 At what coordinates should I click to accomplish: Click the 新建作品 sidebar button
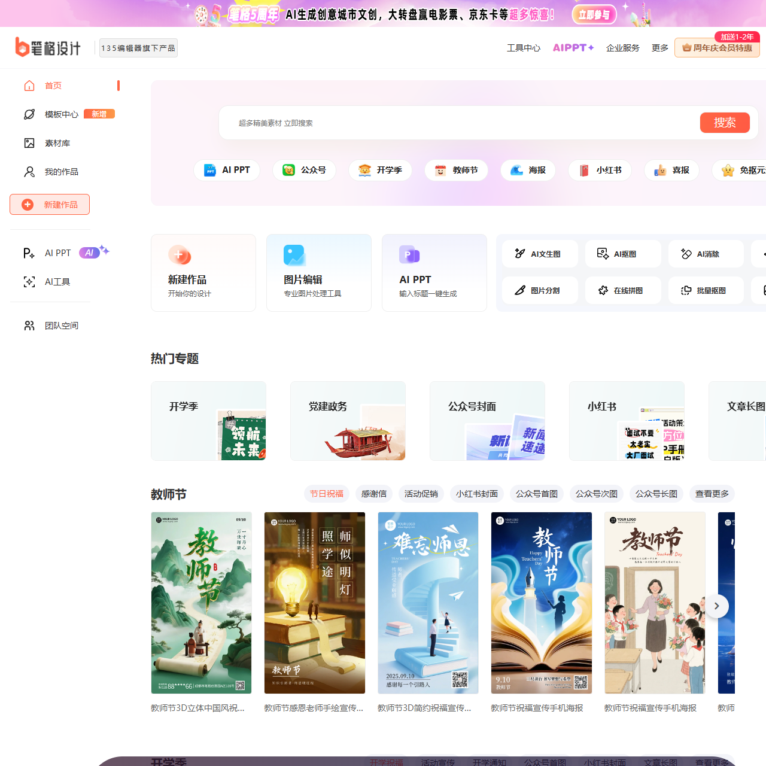click(x=50, y=205)
